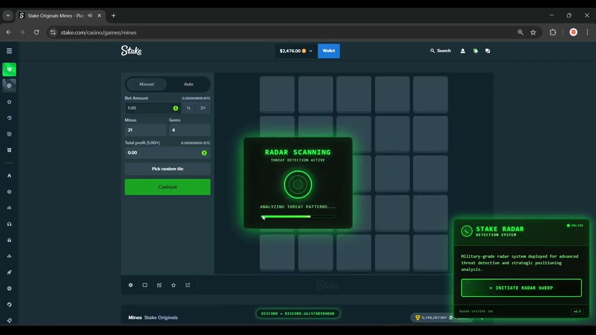Viewport: 596px width, 335px height.
Task: Reload the Stake Mines page
Action: coord(36,32)
